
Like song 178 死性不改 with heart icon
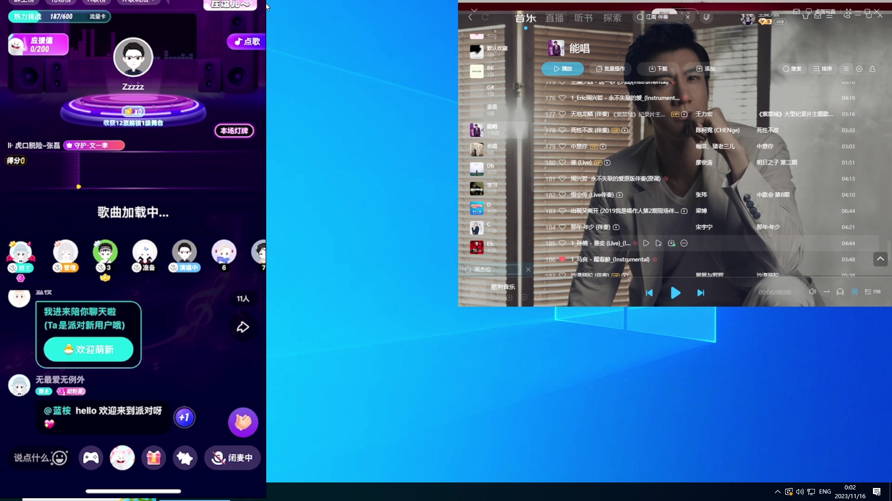pyautogui.click(x=562, y=130)
